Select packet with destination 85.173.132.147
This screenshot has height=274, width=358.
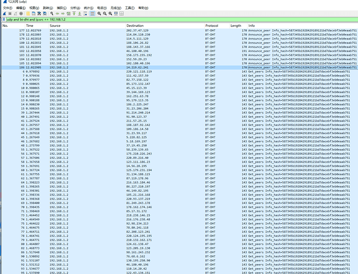pos(180,84)
